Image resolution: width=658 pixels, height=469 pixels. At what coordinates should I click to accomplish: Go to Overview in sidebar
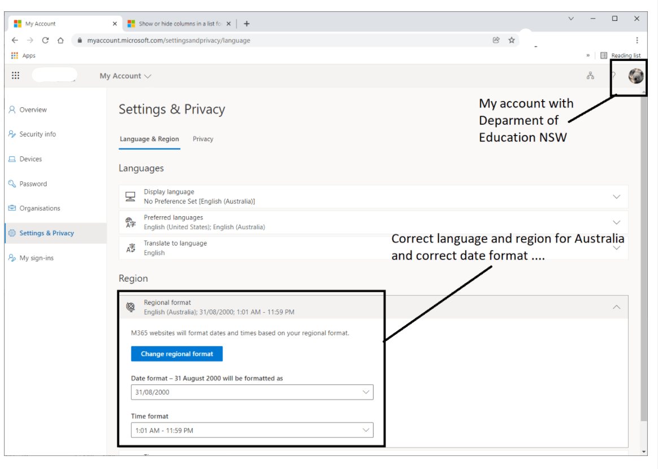point(33,110)
